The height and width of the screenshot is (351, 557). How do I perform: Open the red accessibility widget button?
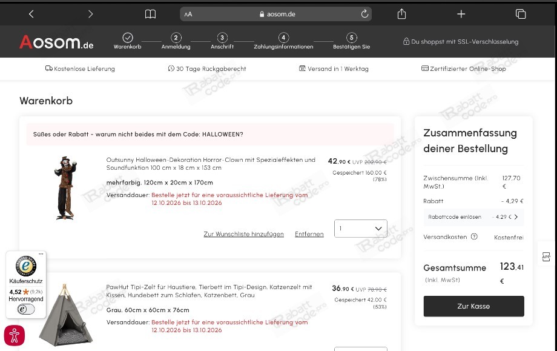point(14,335)
